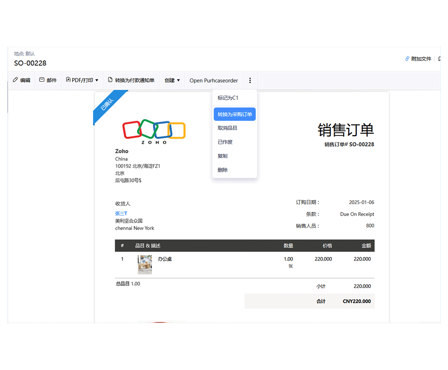Image resolution: width=448 pixels, height=370 pixels.
Task: Click the paperclip attachment icon
Action: coord(407,59)
